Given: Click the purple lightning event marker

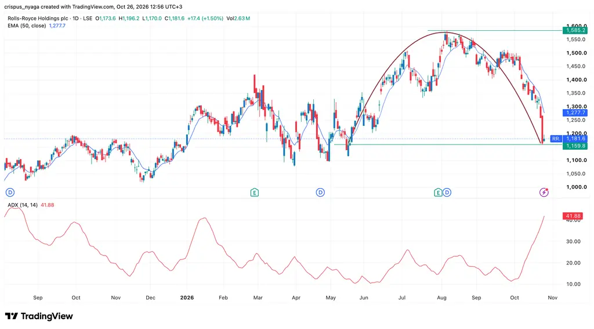Looking at the screenshot, I should 544,193.
